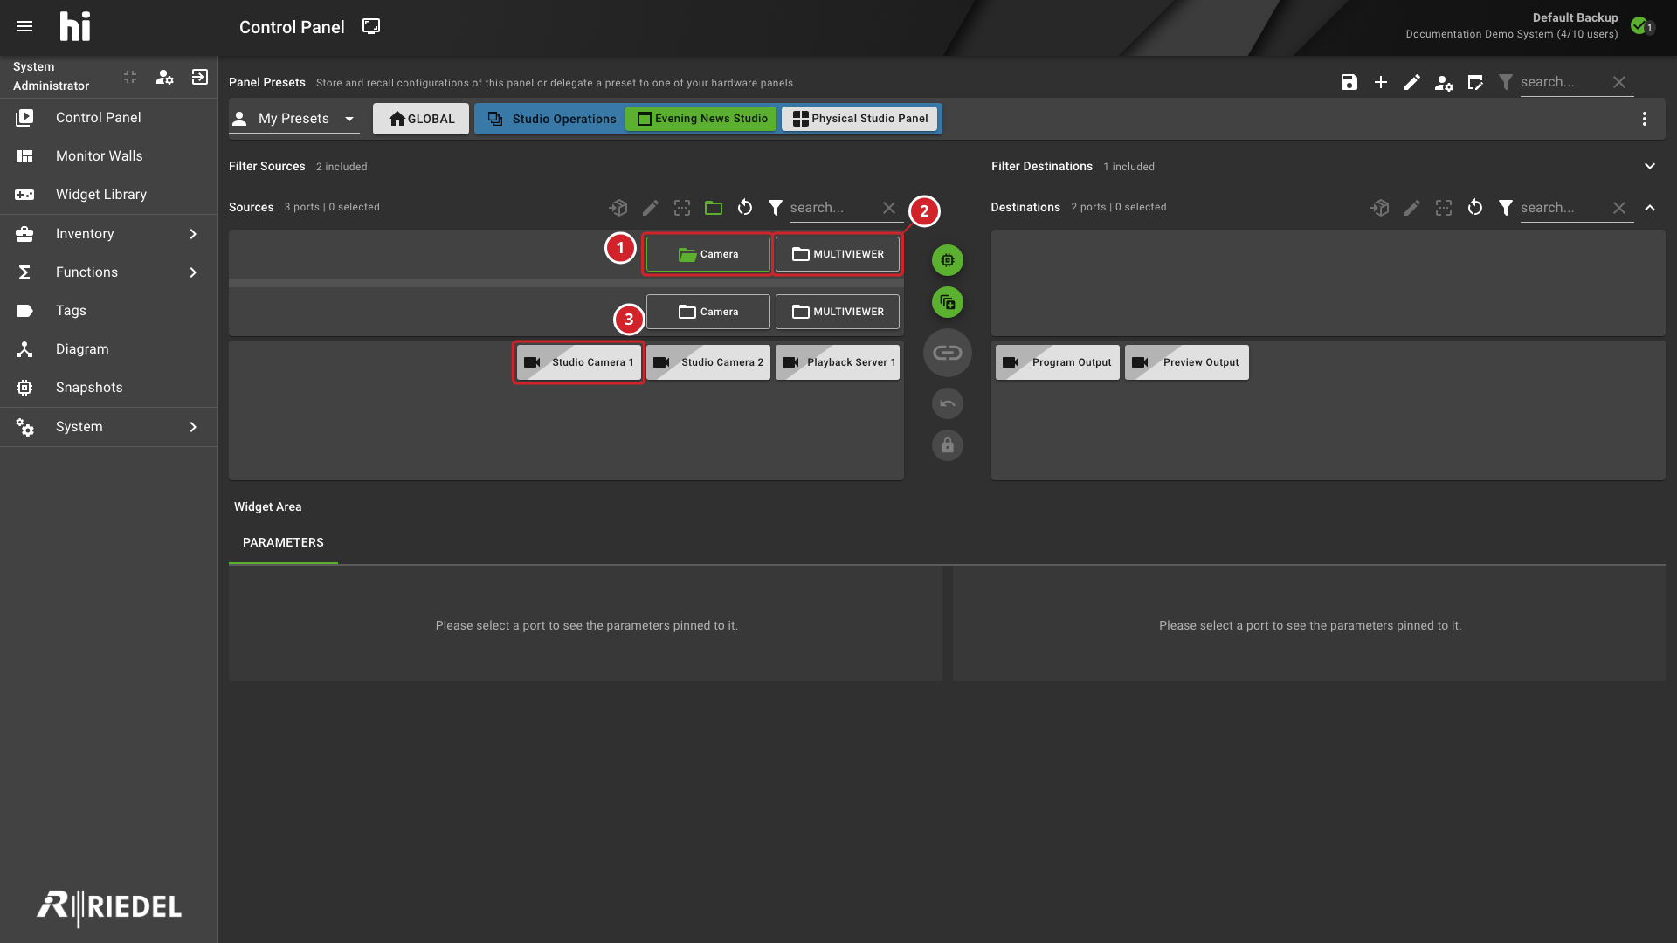This screenshot has height=943, width=1677.
Task: Expand the System sidebar submenu
Action: click(x=193, y=427)
